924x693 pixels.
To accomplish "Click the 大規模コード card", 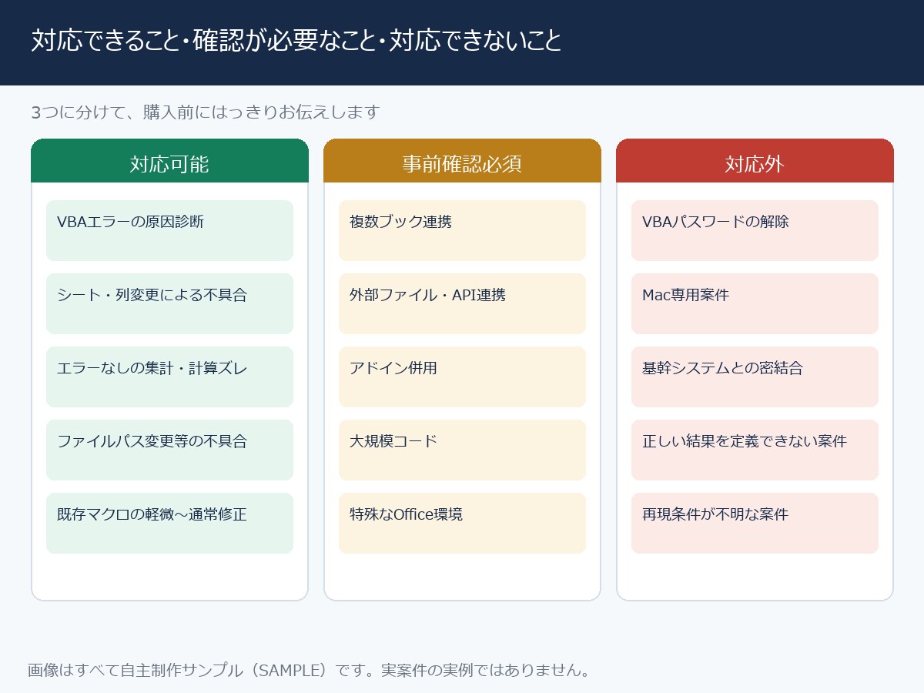I will pos(462,450).
